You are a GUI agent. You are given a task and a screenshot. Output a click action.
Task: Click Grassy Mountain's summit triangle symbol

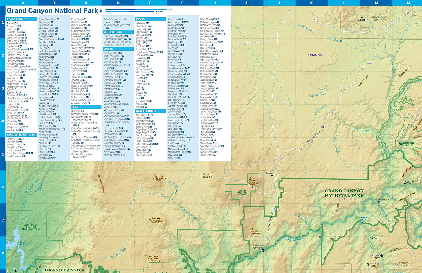pos(161,221)
